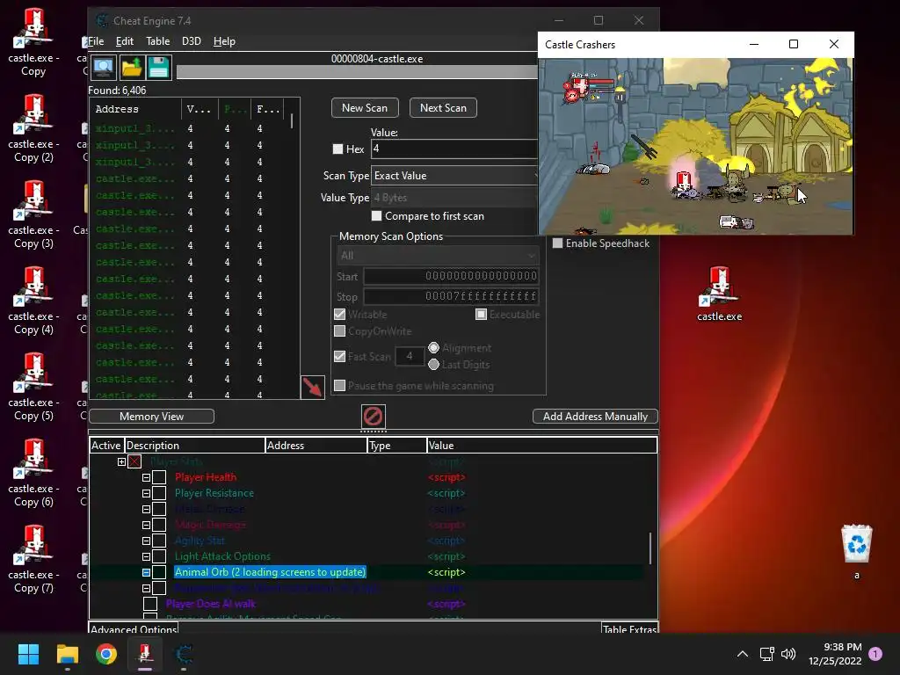Open the File menu
The image size is (900, 675).
pos(96,41)
